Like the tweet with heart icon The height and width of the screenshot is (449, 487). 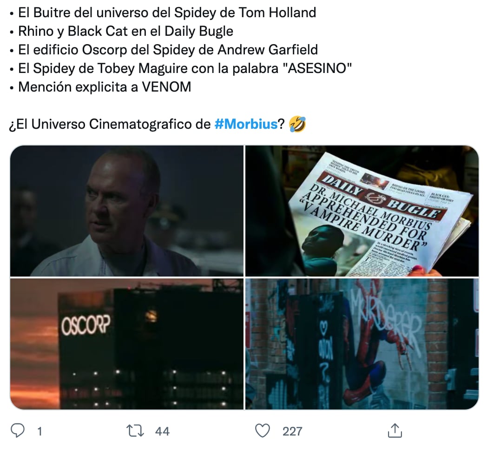(x=263, y=431)
